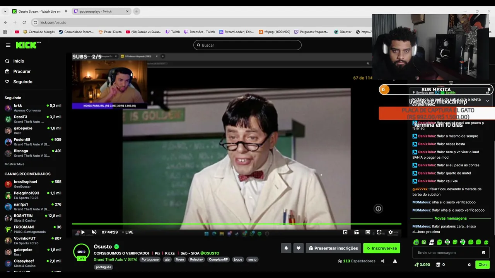Open Osusto channel avatar

click(81, 252)
